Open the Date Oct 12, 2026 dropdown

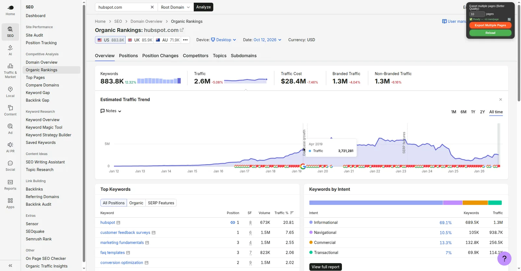(x=267, y=40)
